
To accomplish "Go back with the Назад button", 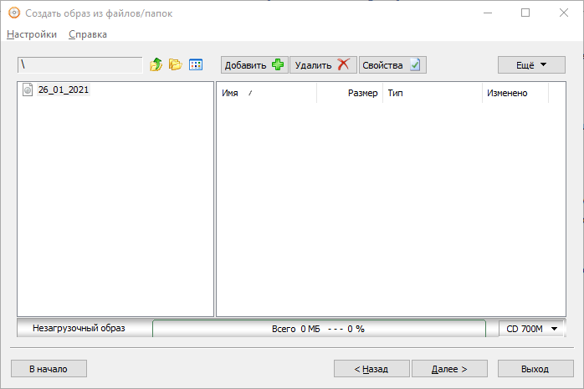I will pyautogui.click(x=371, y=369).
